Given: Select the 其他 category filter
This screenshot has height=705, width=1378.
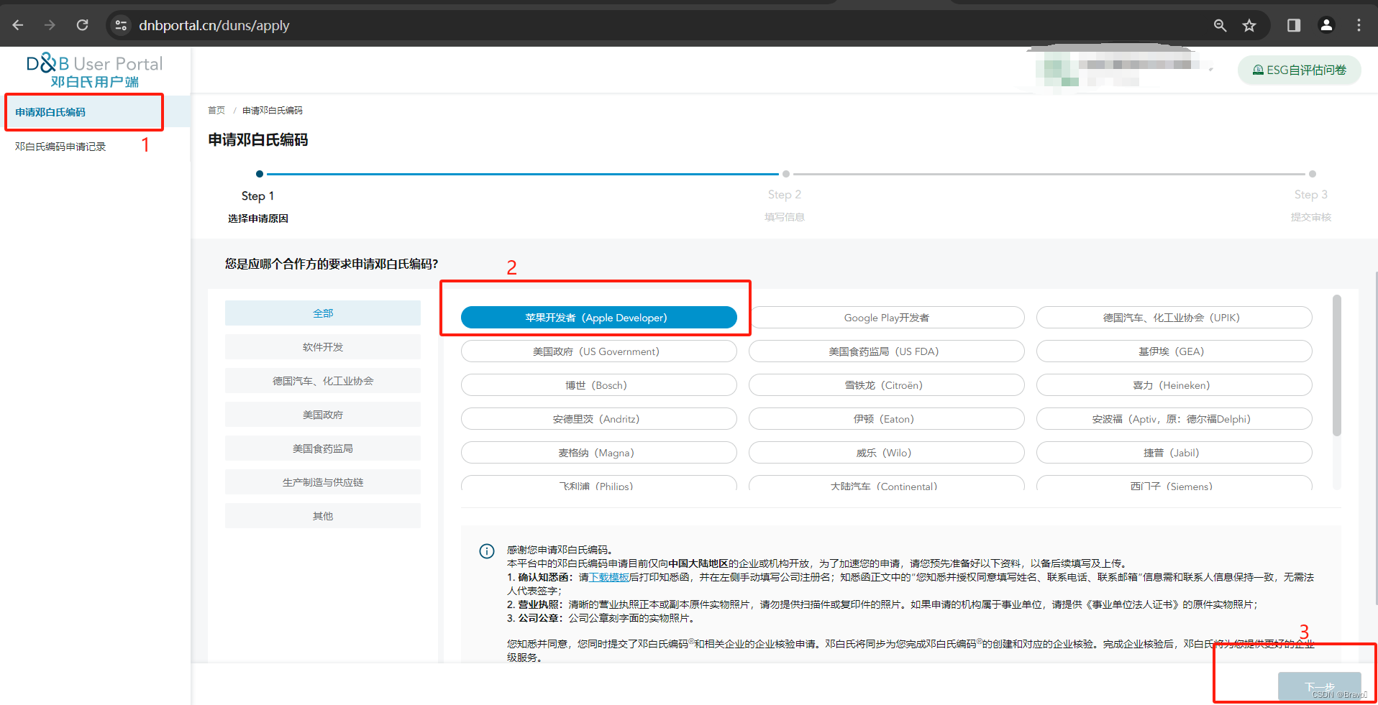Looking at the screenshot, I should [x=323, y=516].
